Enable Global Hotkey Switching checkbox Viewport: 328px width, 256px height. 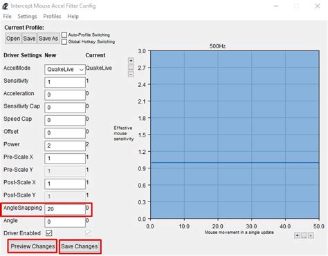pos(64,41)
